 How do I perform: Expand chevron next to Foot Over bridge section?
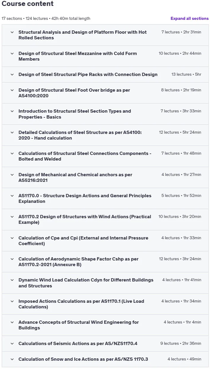click(x=12, y=90)
